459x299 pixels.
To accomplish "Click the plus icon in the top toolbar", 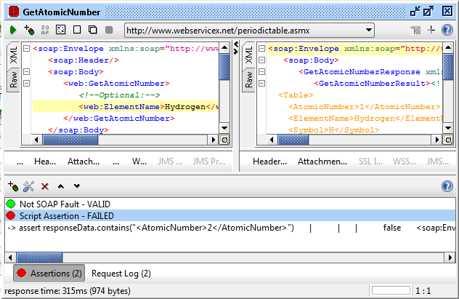I will coord(431,30).
